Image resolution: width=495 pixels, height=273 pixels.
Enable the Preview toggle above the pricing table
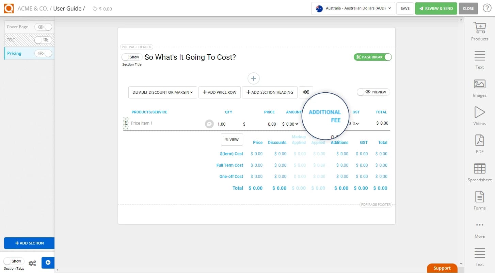373,92
